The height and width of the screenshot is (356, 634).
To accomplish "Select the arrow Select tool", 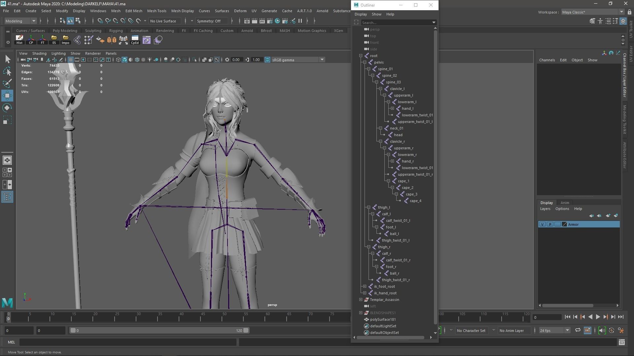I will pos(7,59).
